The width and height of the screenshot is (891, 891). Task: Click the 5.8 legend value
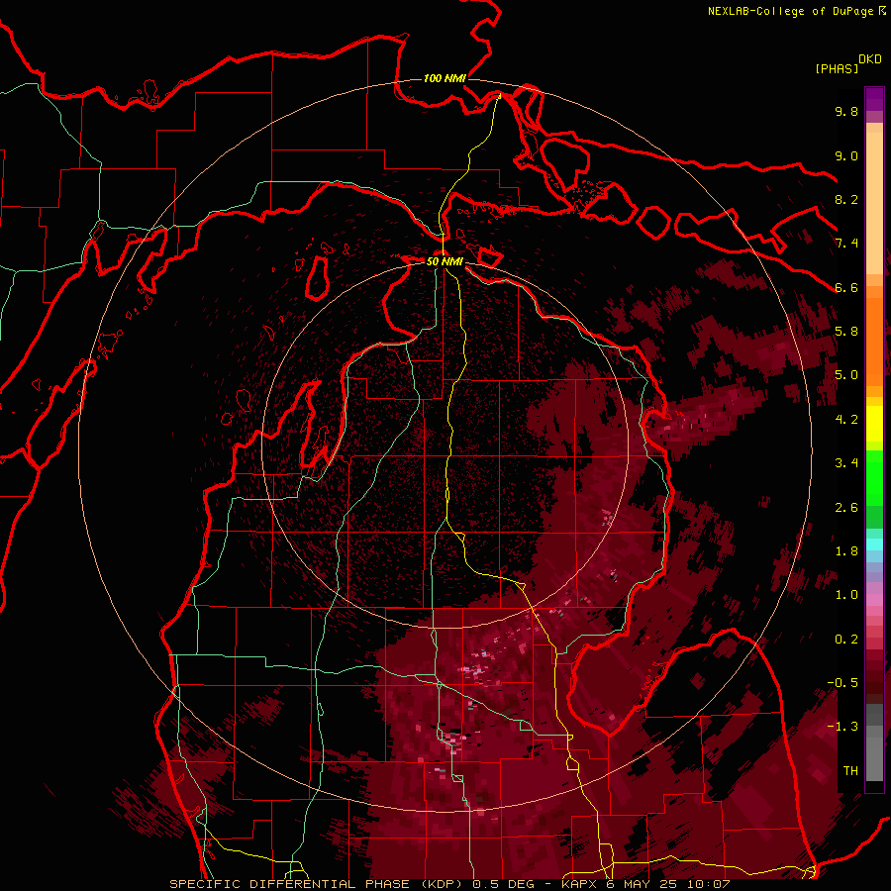(x=846, y=332)
